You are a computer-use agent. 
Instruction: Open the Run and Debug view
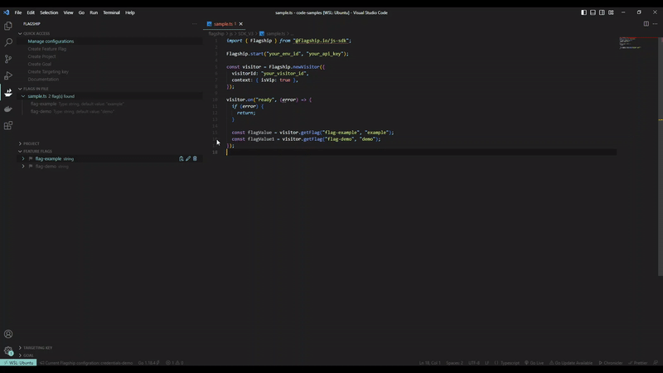pos(8,75)
